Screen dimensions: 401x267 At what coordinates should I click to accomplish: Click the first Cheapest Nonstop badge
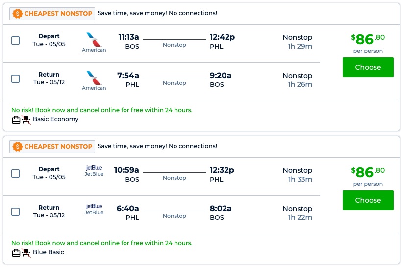pyautogui.click(x=52, y=14)
